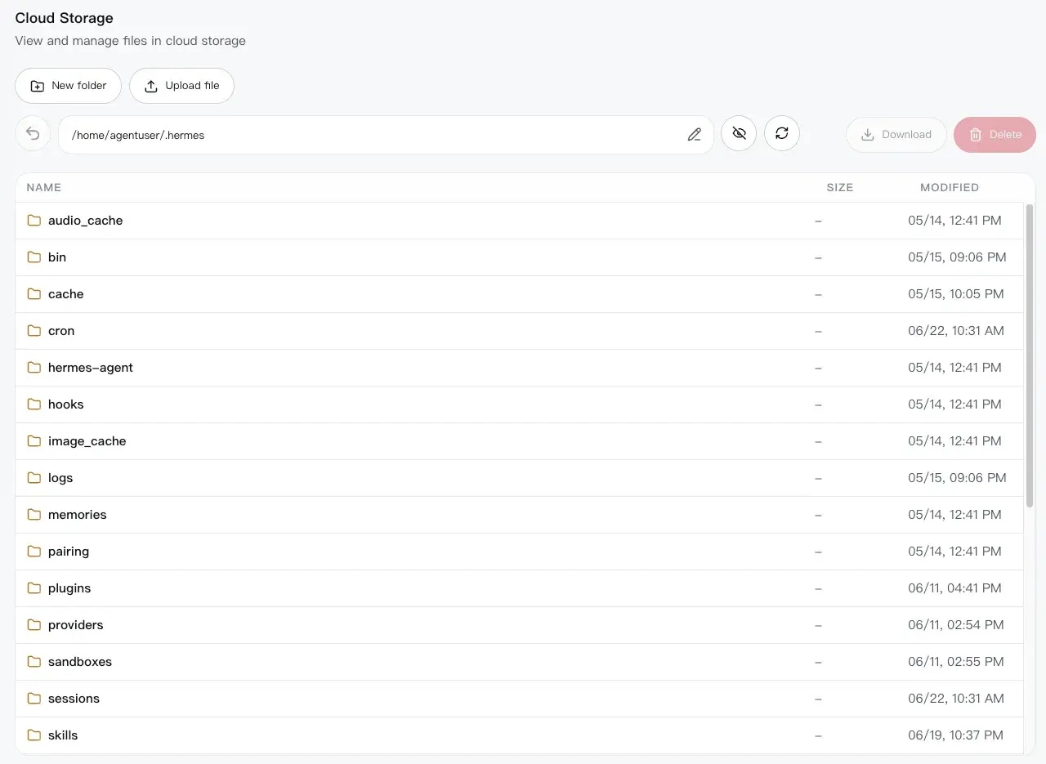The image size is (1046, 764).
Task: Click the bin folder icon
Action: coord(34,257)
